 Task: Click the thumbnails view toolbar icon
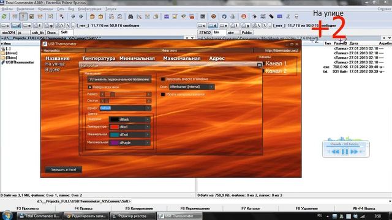tap(32, 16)
